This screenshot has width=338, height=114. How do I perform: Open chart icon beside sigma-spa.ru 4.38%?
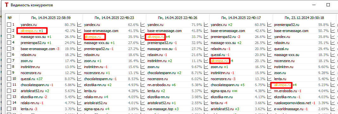click(x=270, y=91)
